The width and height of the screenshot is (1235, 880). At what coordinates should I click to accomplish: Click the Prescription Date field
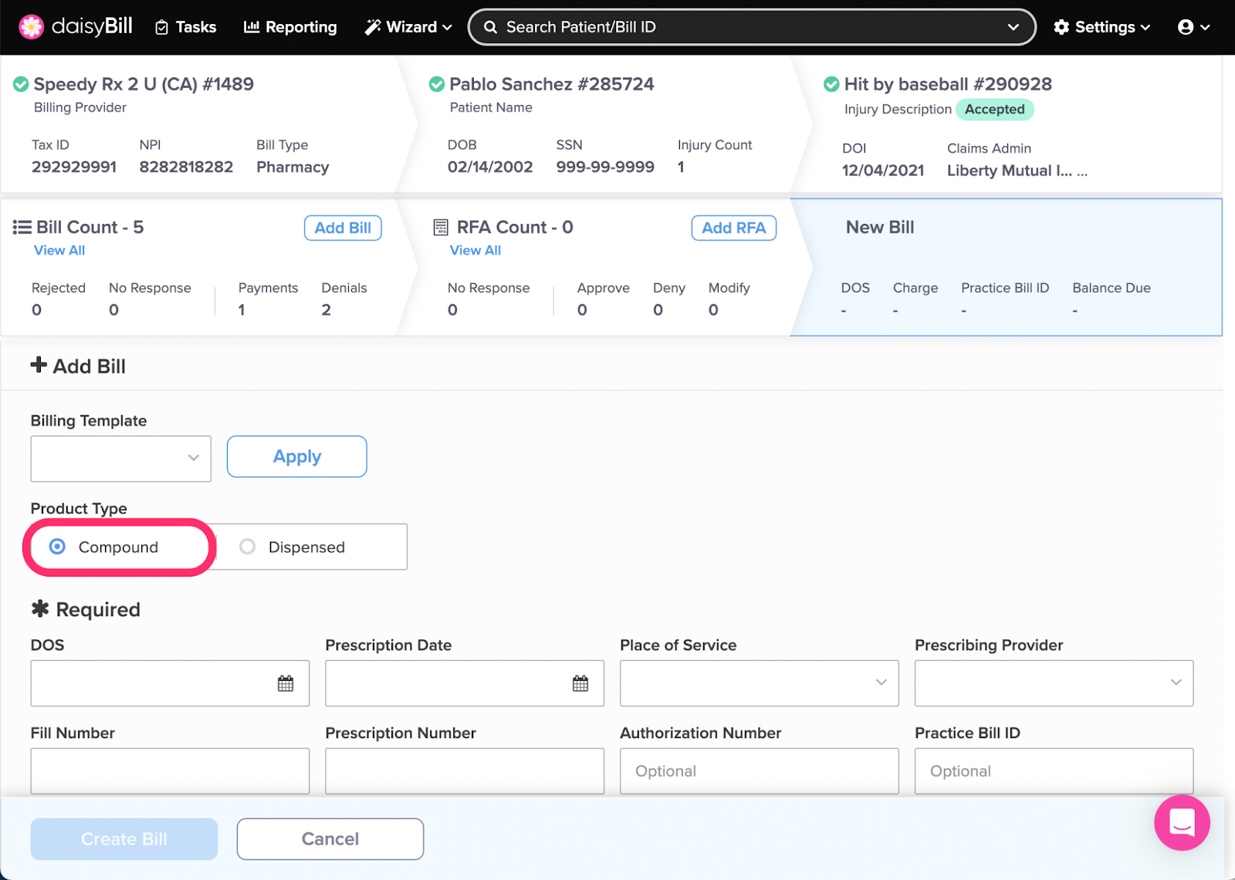[465, 683]
